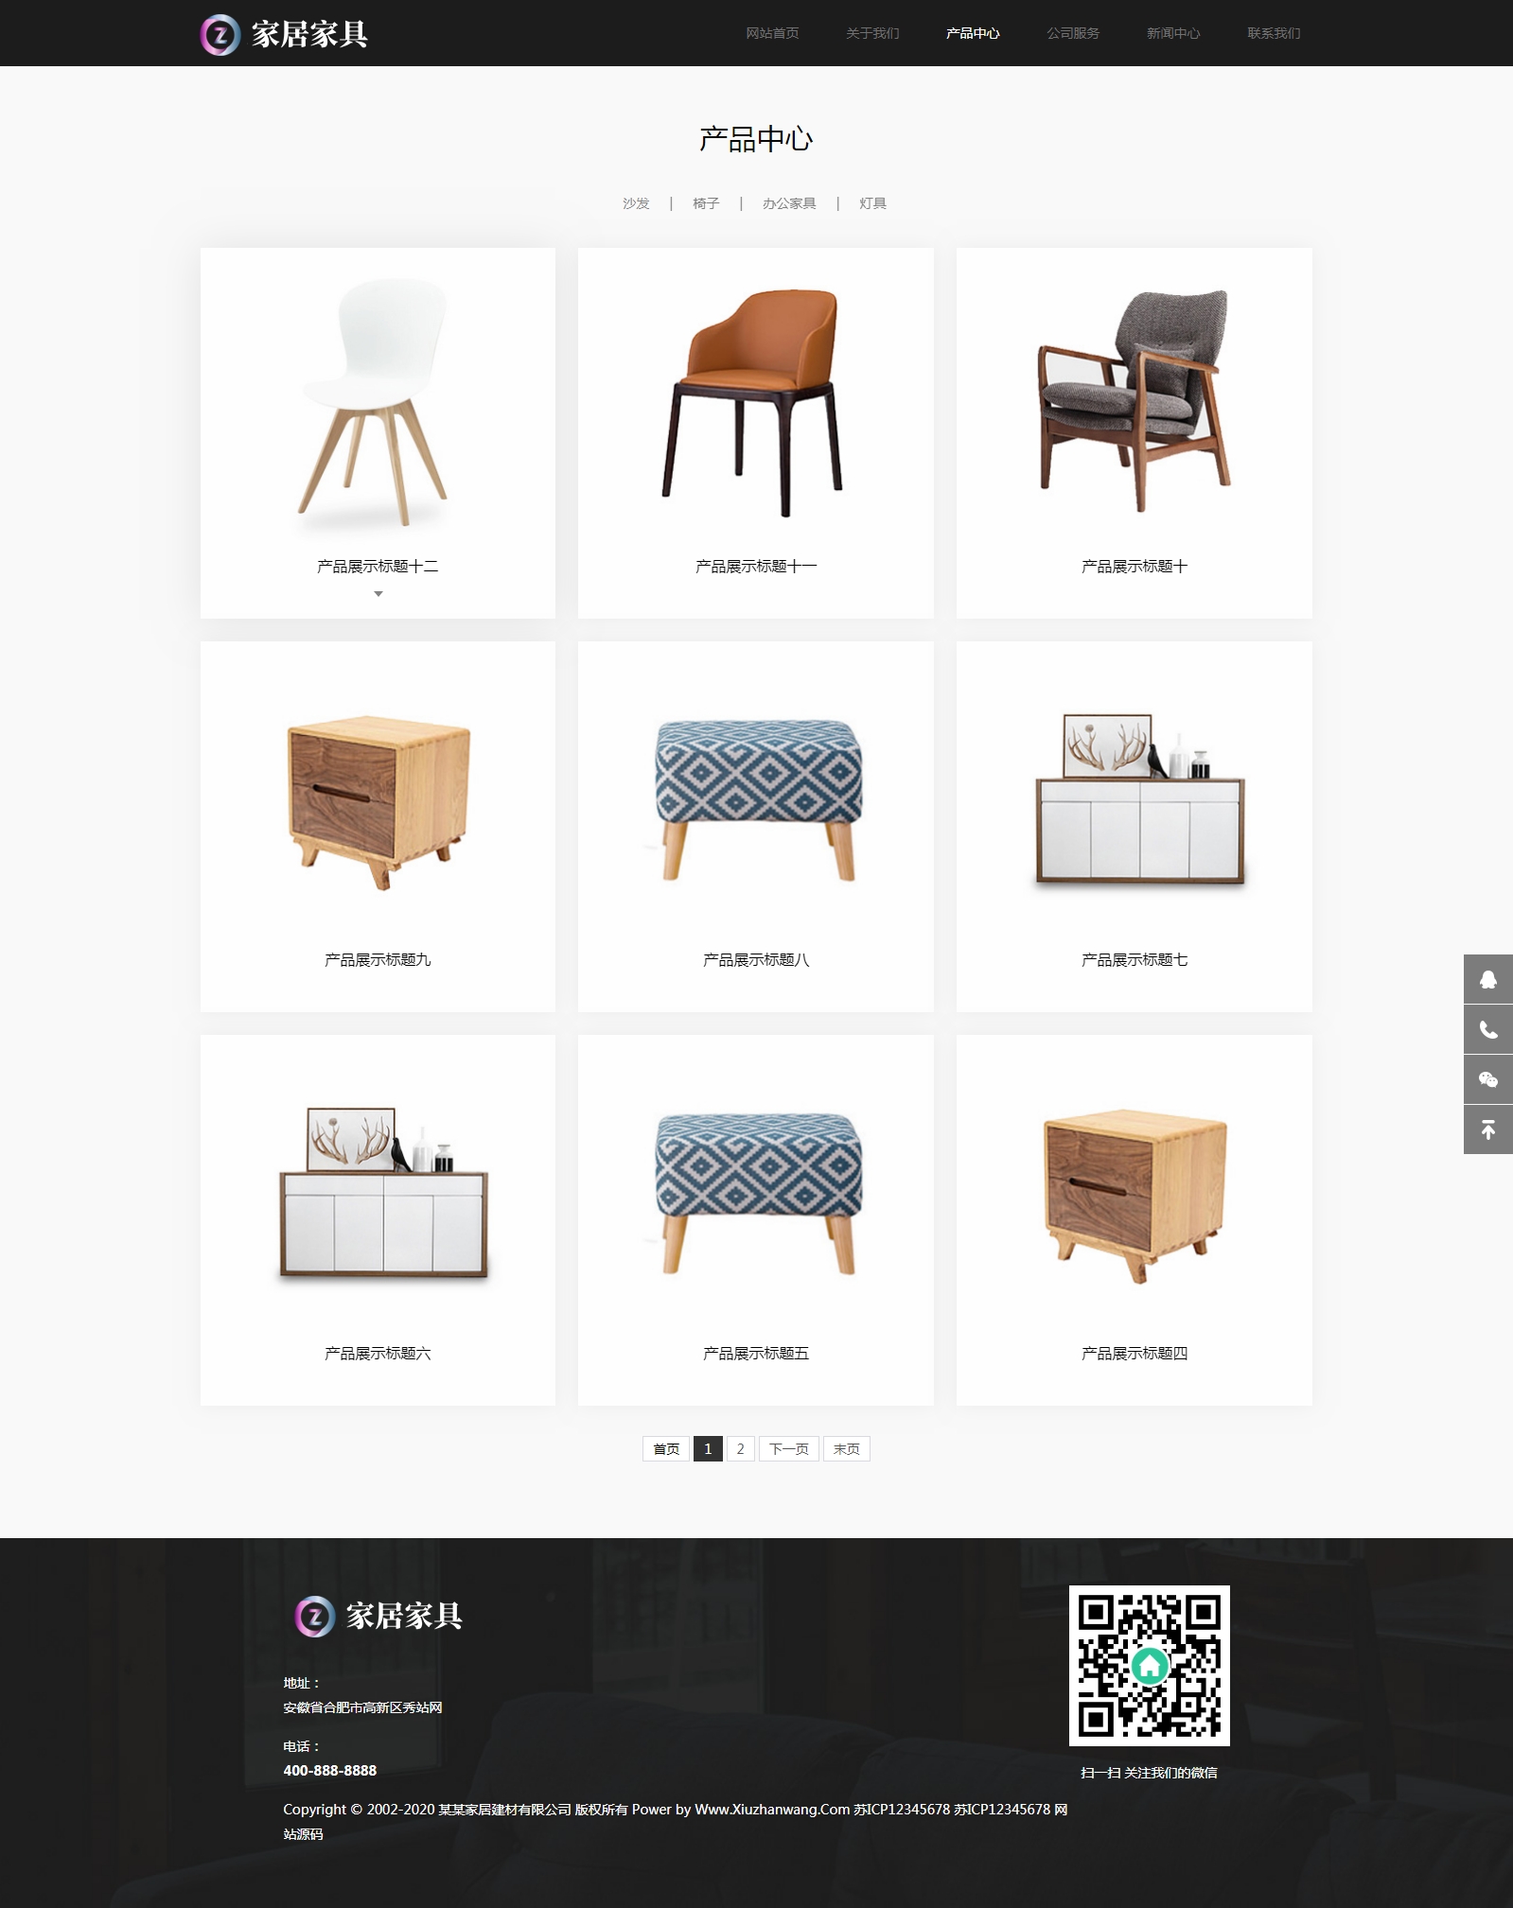The image size is (1513, 1908).
Task: Filter products by the 沙发 category
Action: point(636,203)
